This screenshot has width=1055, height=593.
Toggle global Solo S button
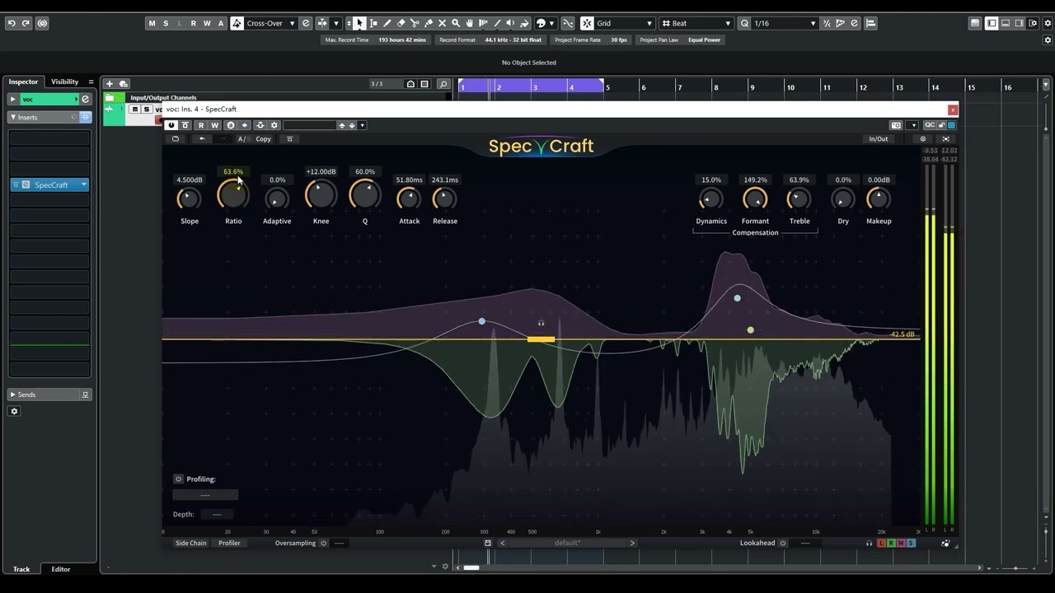coord(166,23)
